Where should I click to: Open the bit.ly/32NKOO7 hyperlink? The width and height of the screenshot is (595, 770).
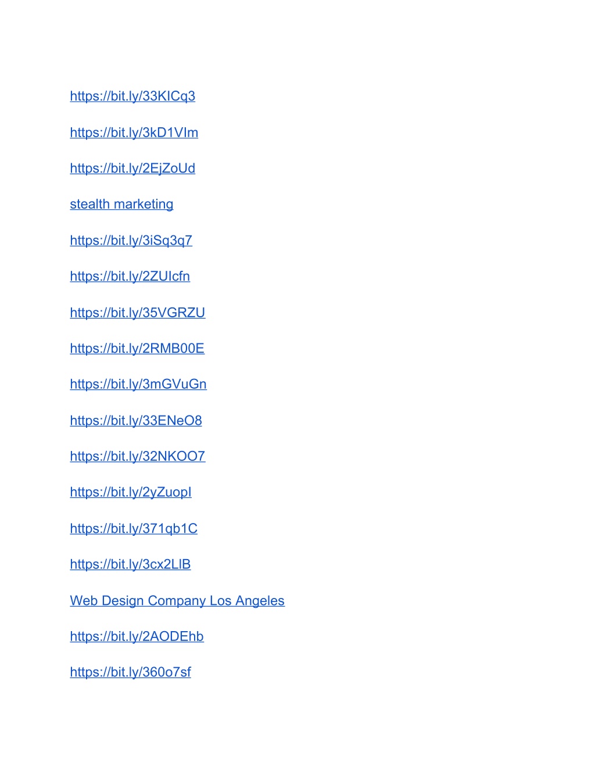coord(138,457)
